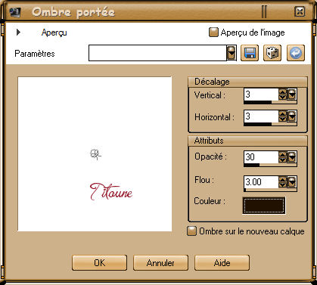The width and height of the screenshot is (317, 285).
Task: Click the reset to default arrow icon
Action: click(x=296, y=53)
